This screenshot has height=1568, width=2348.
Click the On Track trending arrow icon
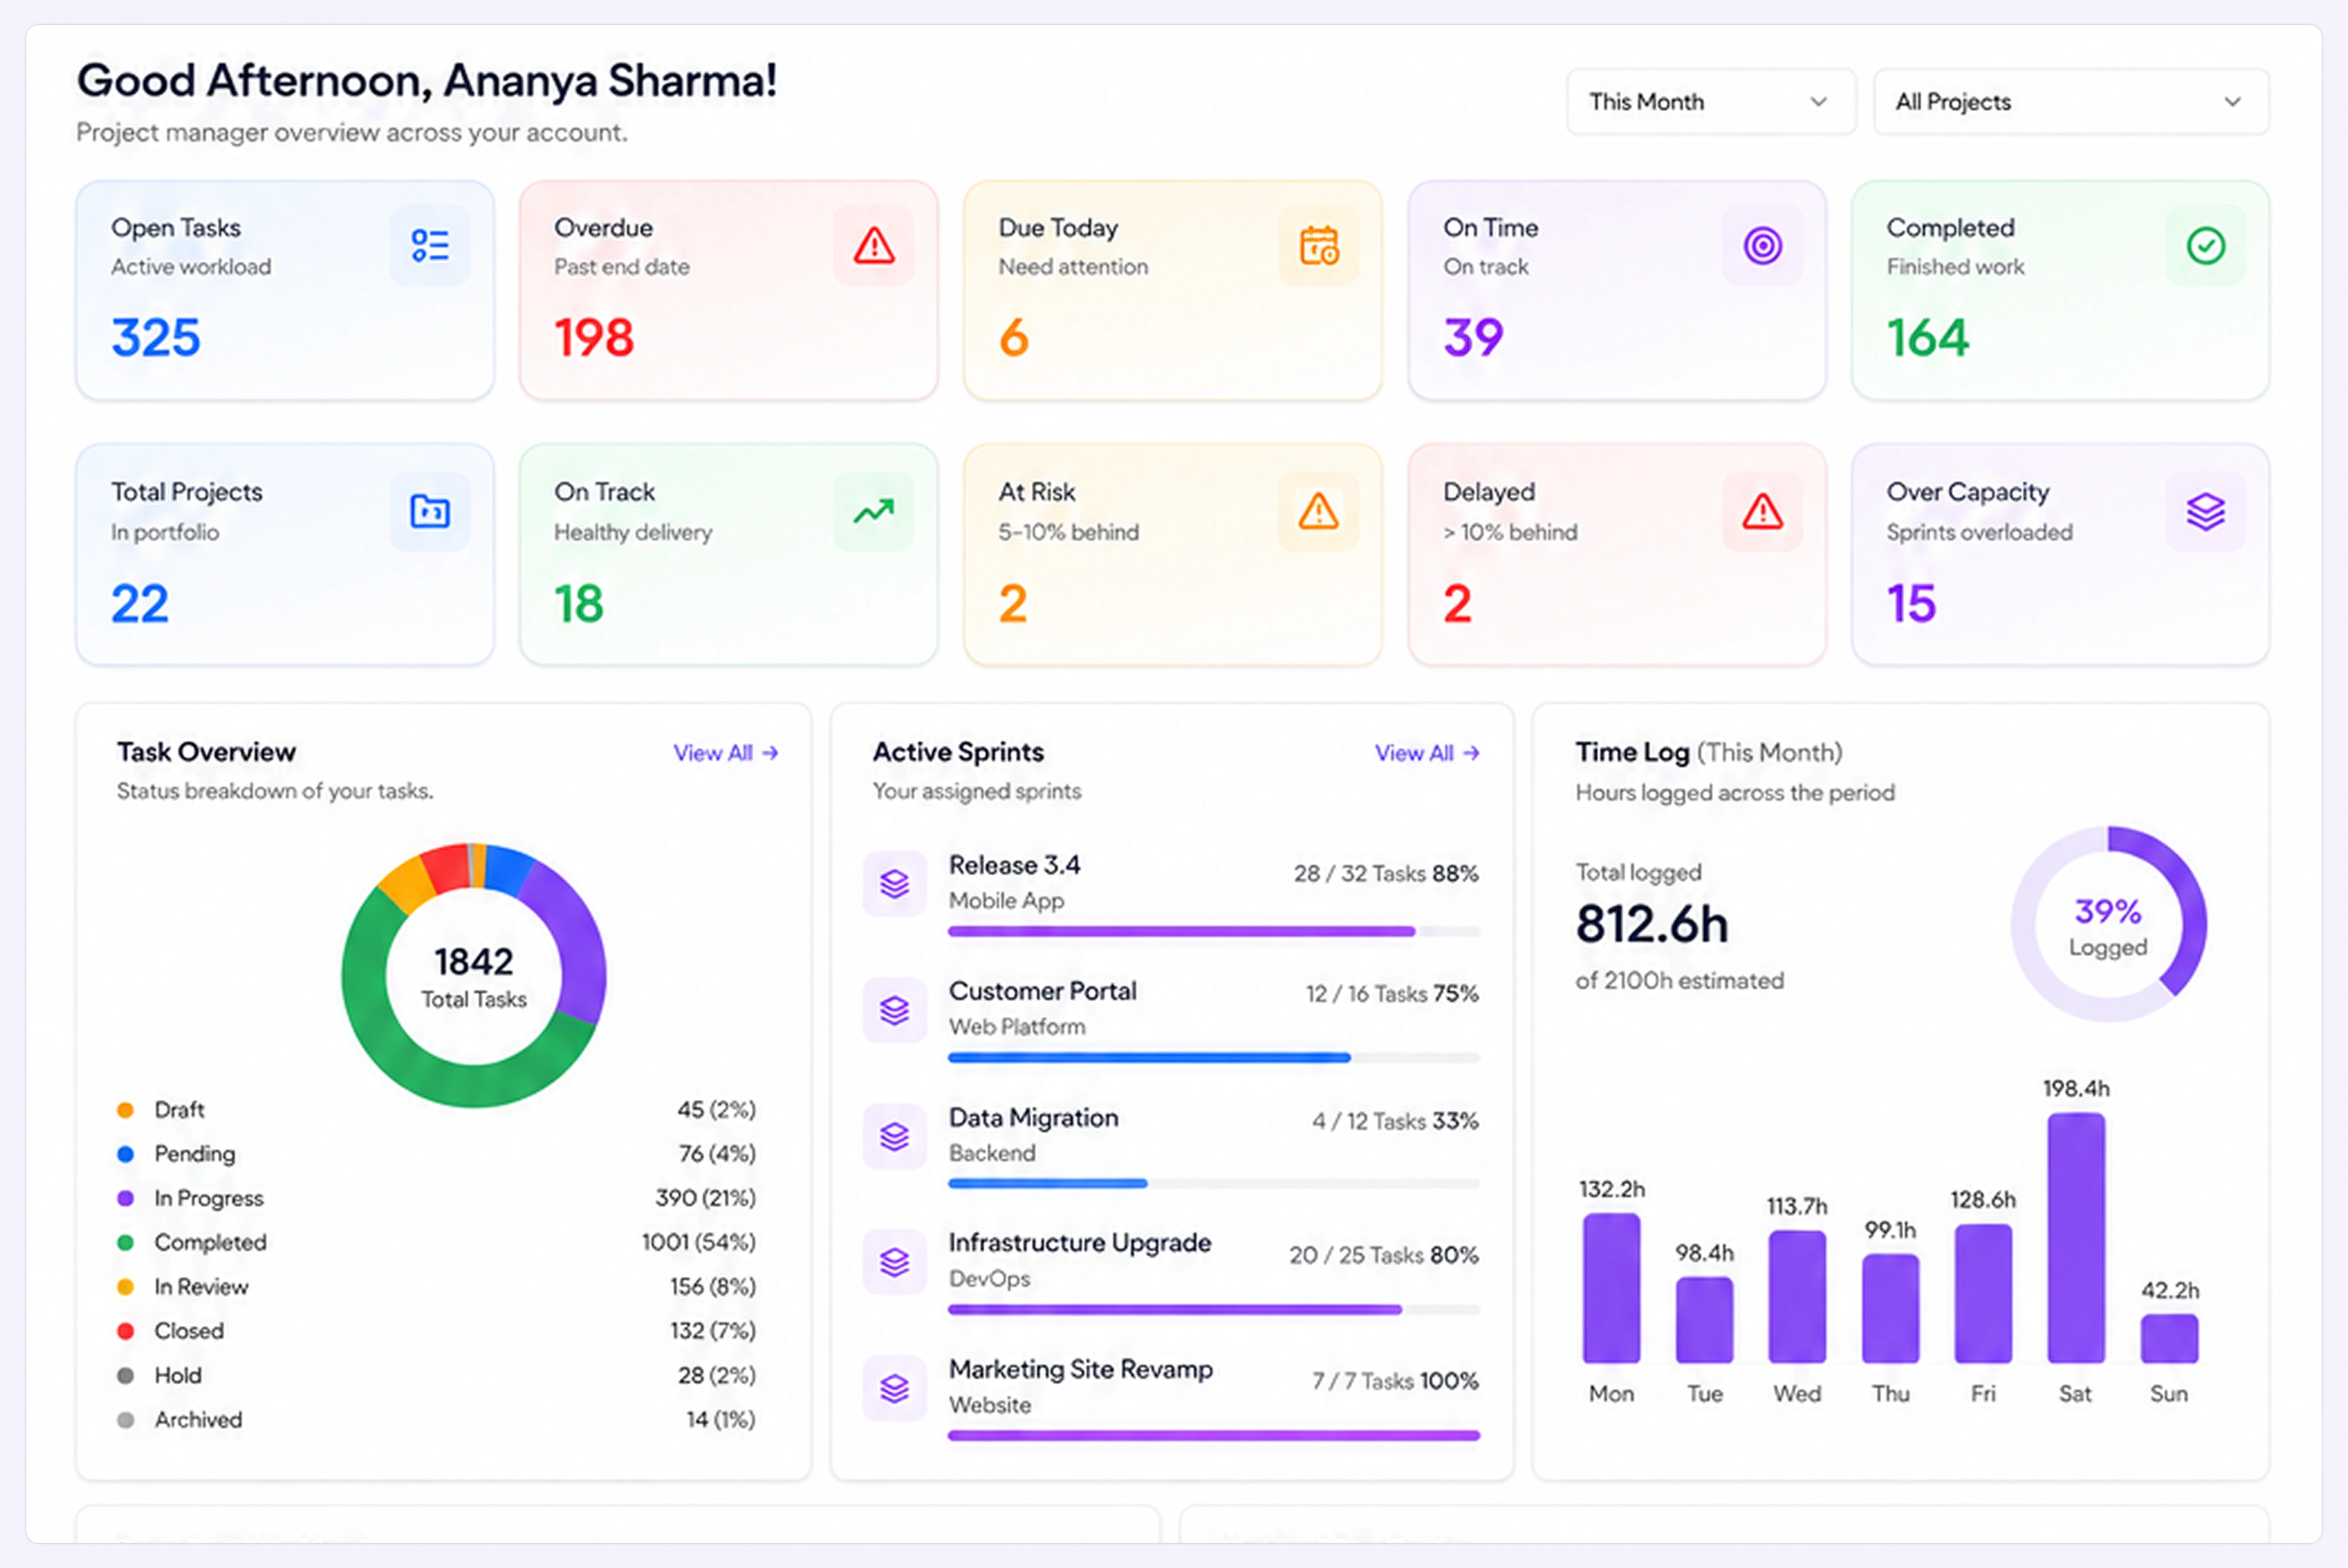tap(874, 511)
